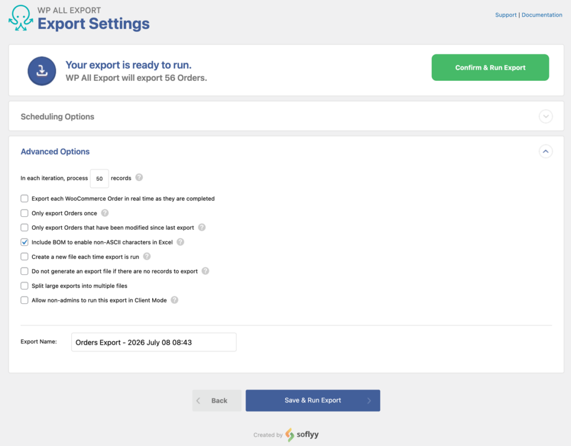
Task: Open help icon for modified since last export
Action: pos(202,227)
